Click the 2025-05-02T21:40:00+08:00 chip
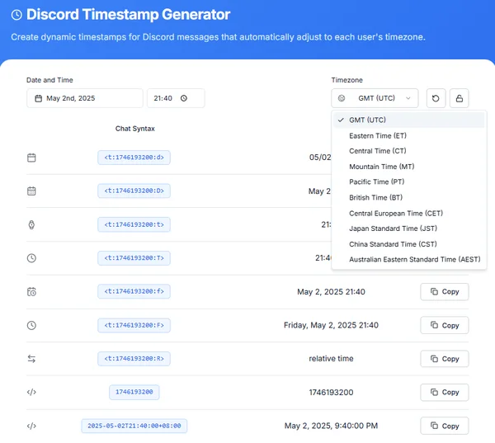495x443 pixels. click(134, 426)
